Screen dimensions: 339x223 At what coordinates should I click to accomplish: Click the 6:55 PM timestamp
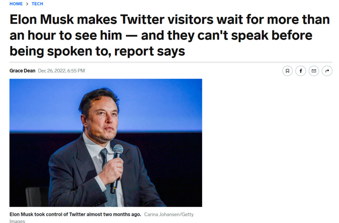pyautogui.click(x=76, y=71)
